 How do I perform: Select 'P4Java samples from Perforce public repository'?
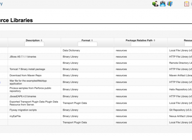[30, 90]
